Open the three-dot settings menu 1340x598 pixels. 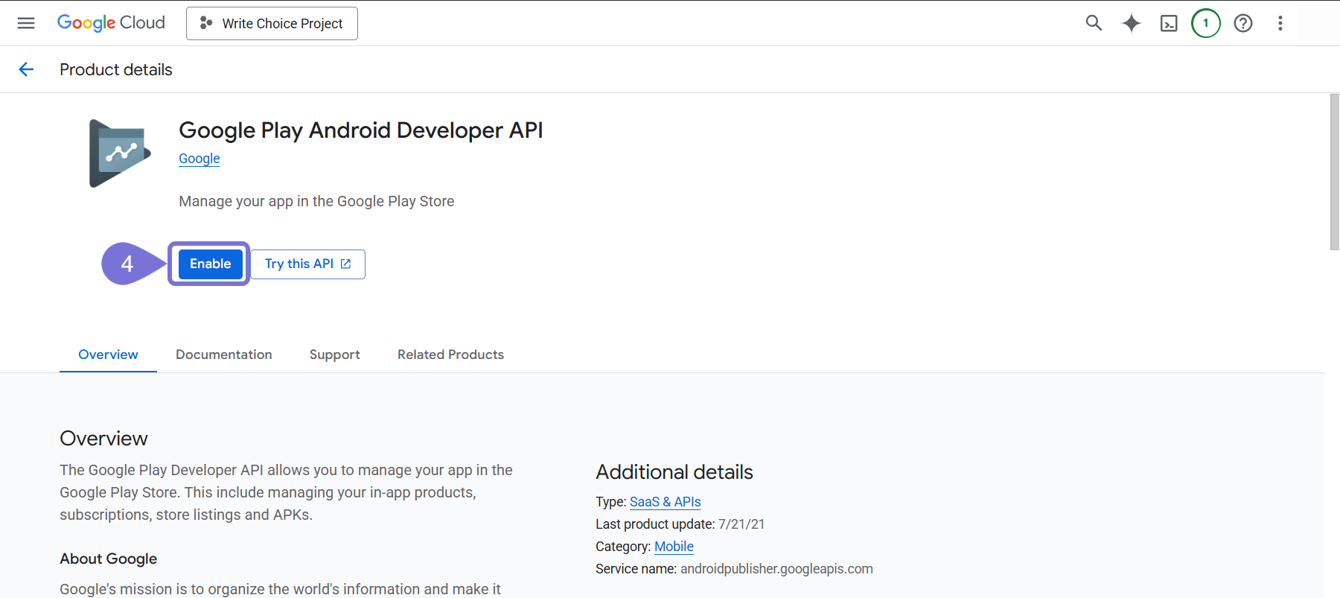(1280, 23)
